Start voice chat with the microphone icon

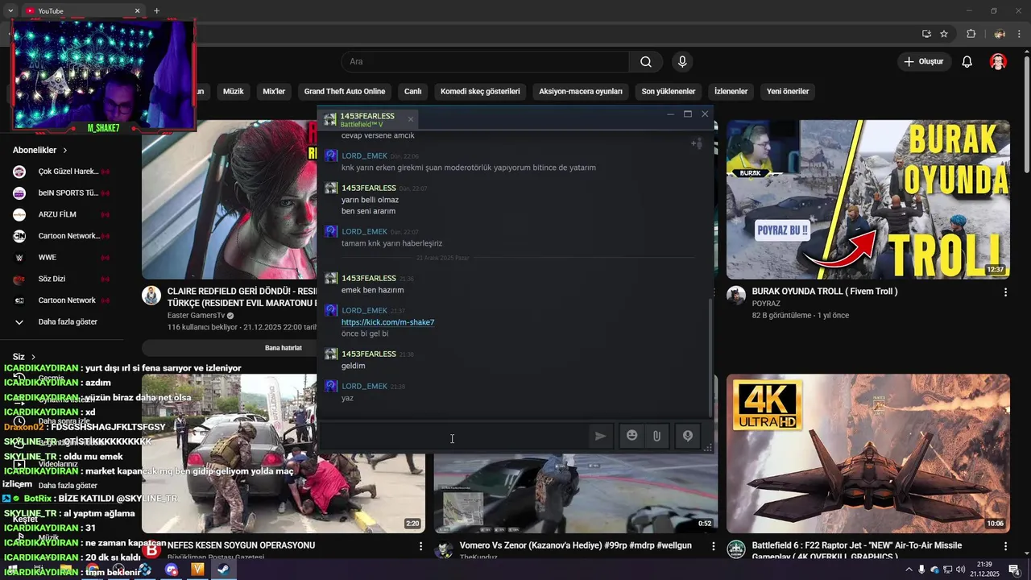[688, 436]
